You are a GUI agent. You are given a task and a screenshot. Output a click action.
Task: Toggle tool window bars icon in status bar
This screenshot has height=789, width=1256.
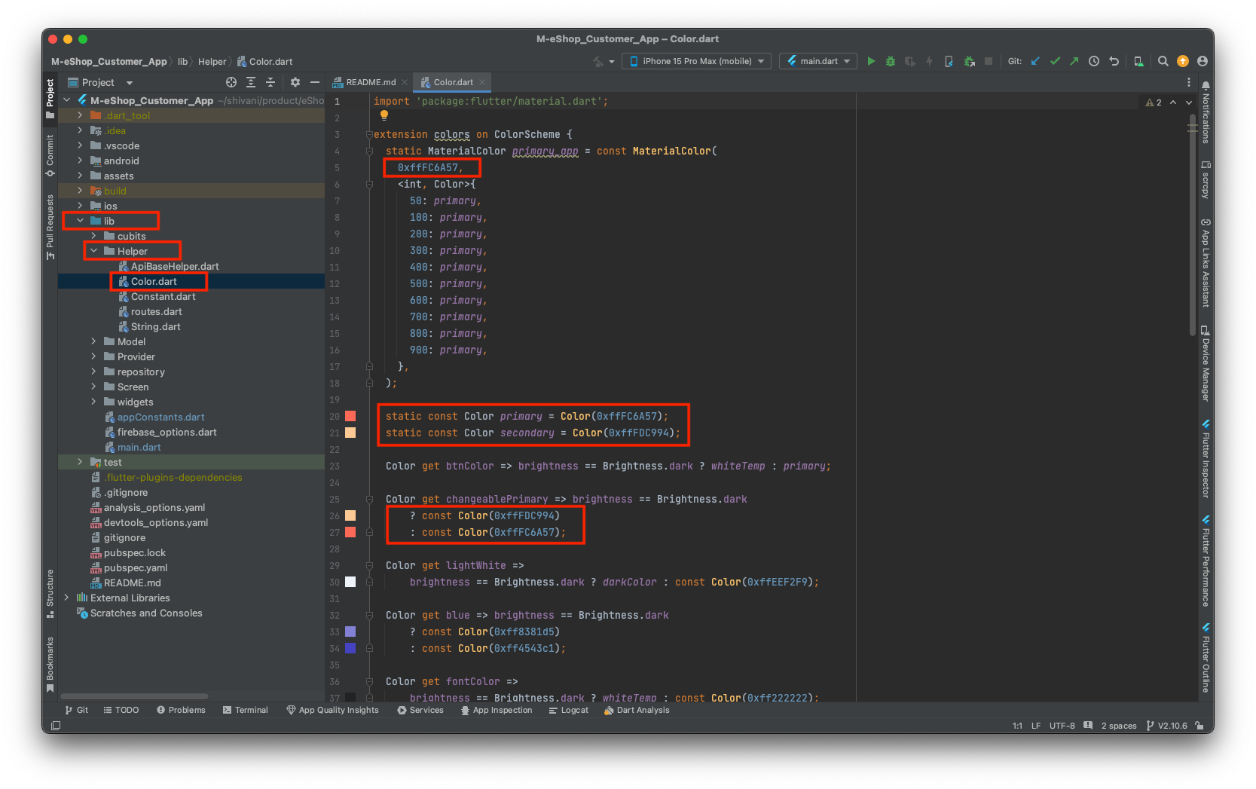point(56,726)
